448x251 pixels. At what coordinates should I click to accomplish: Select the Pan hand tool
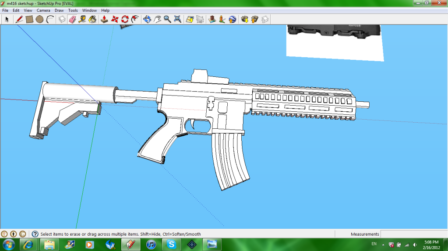click(157, 19)
